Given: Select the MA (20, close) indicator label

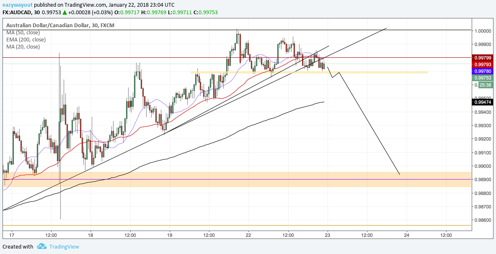Looking at the screenshot, I should [x=23, y=47].
